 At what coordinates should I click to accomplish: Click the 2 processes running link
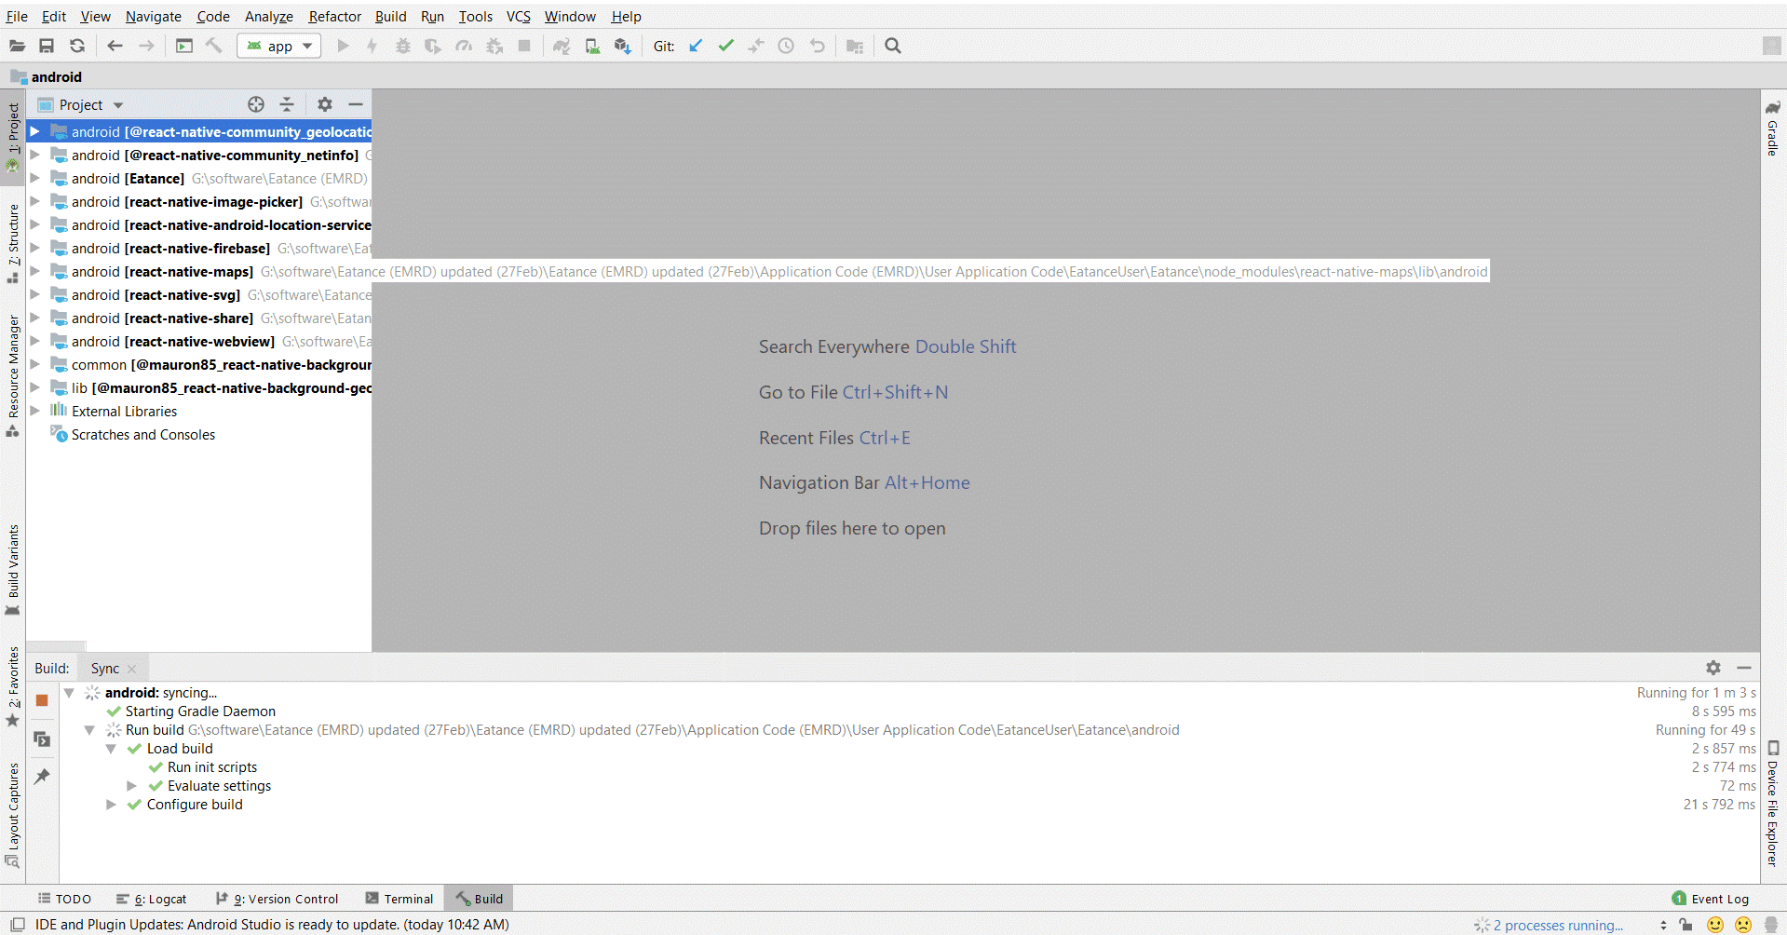[1557, 925]
